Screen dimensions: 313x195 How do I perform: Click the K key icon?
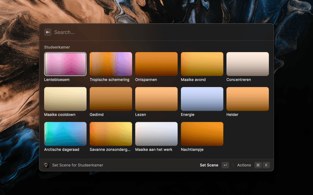point(266,165)
